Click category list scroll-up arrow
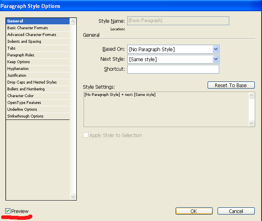The image size is (262, 221). coord(73,21)
